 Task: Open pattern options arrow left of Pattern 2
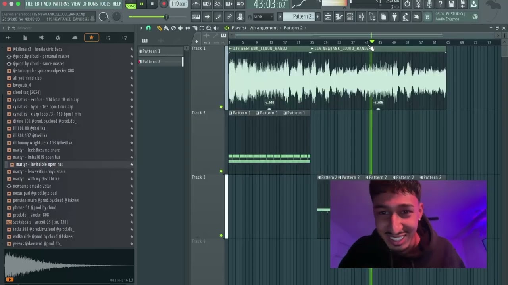click(x=280, y=17)
